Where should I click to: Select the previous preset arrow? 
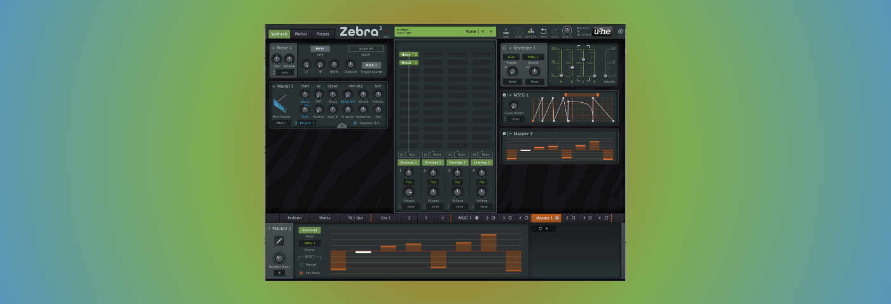[x=482, y=31]
